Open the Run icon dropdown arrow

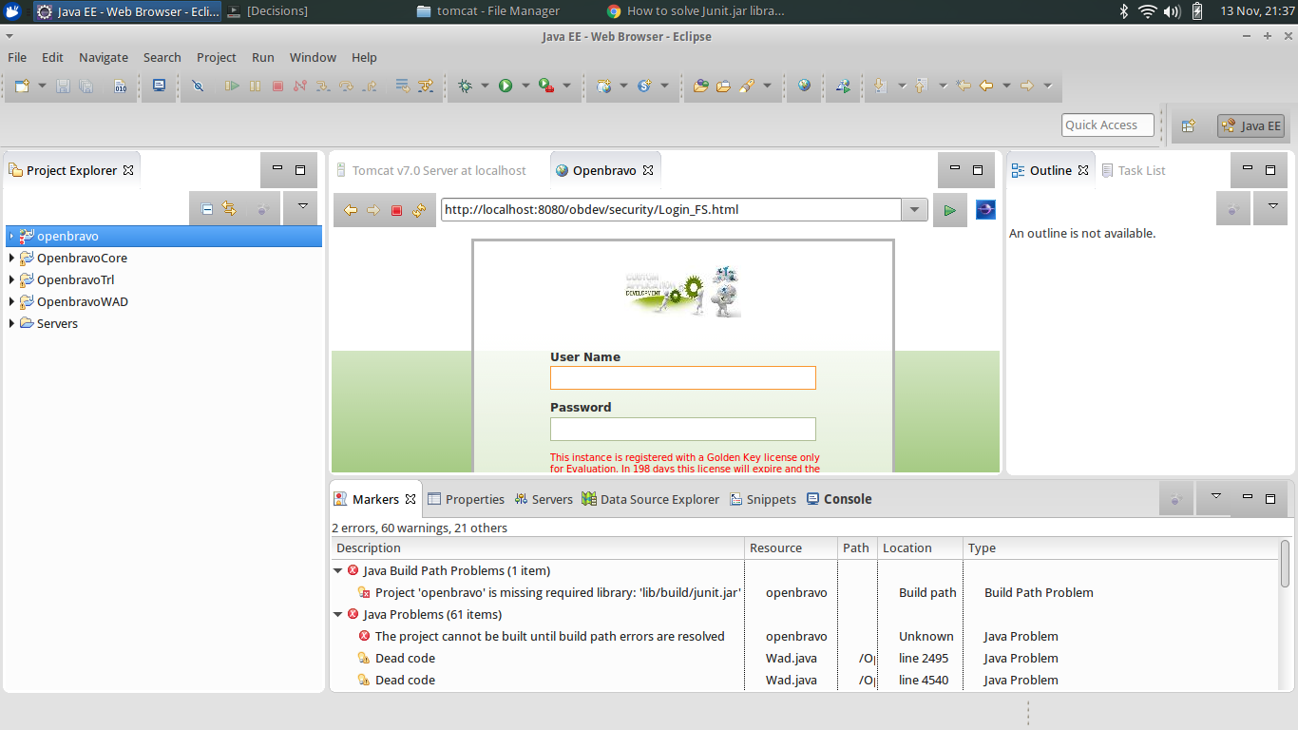(x=525, y=86)
